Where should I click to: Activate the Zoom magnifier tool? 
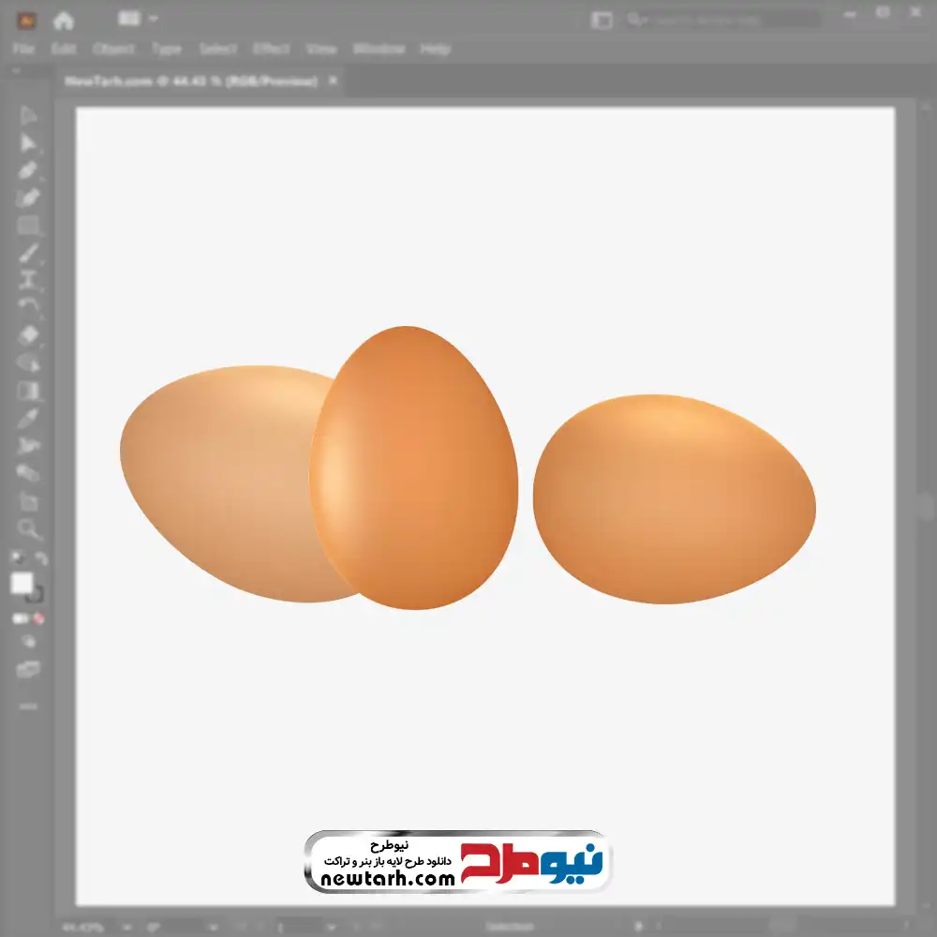coord(28,529)
